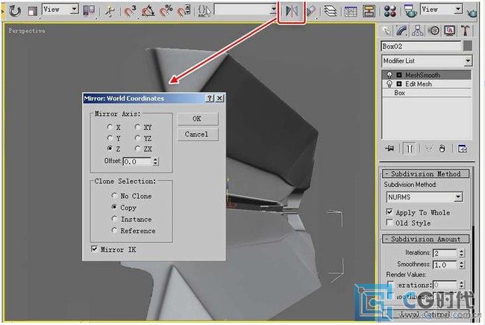Switch to the Modify panel tab
The height and width of the screenshot is (325, 485).
point(401,31)
